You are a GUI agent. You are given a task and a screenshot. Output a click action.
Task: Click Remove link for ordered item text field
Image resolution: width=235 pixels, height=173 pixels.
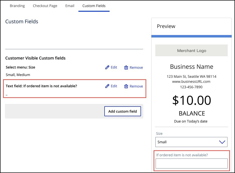136,86
